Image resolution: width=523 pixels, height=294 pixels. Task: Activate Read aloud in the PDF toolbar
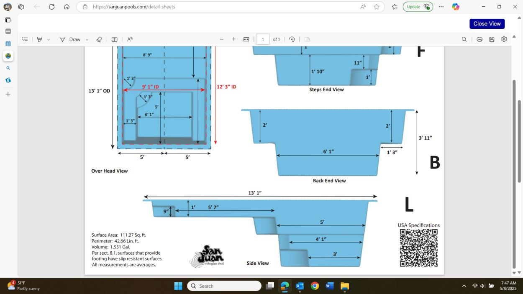point(130,39)
